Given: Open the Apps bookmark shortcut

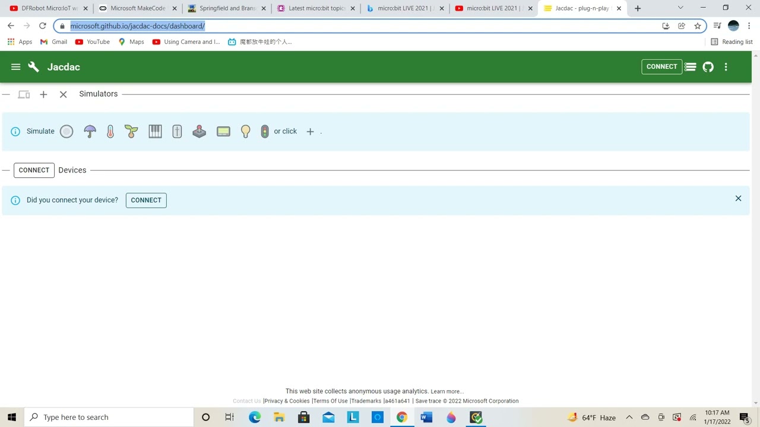Looking at the screenshot, I should click(x=20, y=42).
